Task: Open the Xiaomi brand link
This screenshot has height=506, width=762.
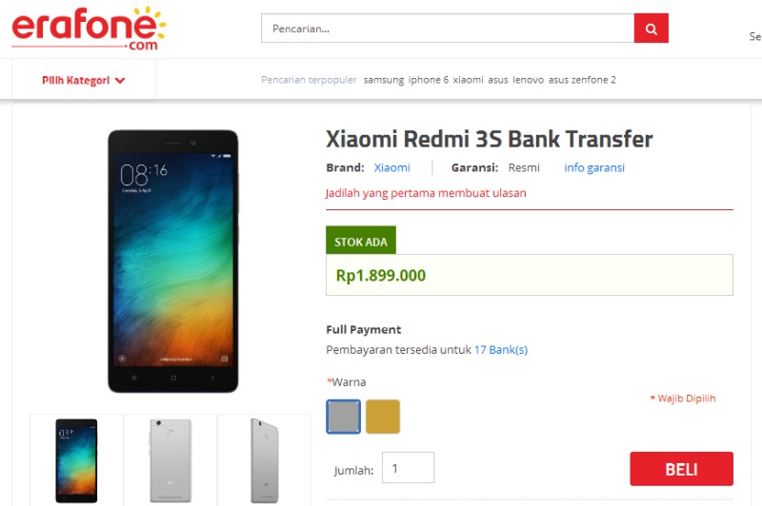Action: (x=391, y=167)
